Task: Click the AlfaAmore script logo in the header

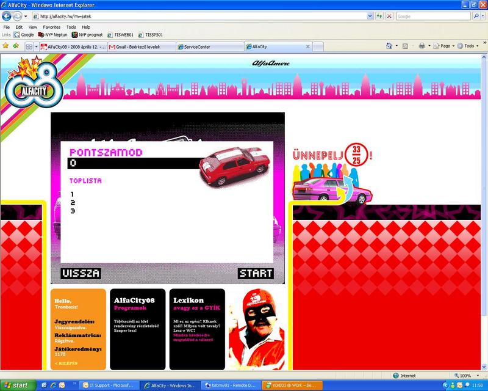Action: [271, 64]
